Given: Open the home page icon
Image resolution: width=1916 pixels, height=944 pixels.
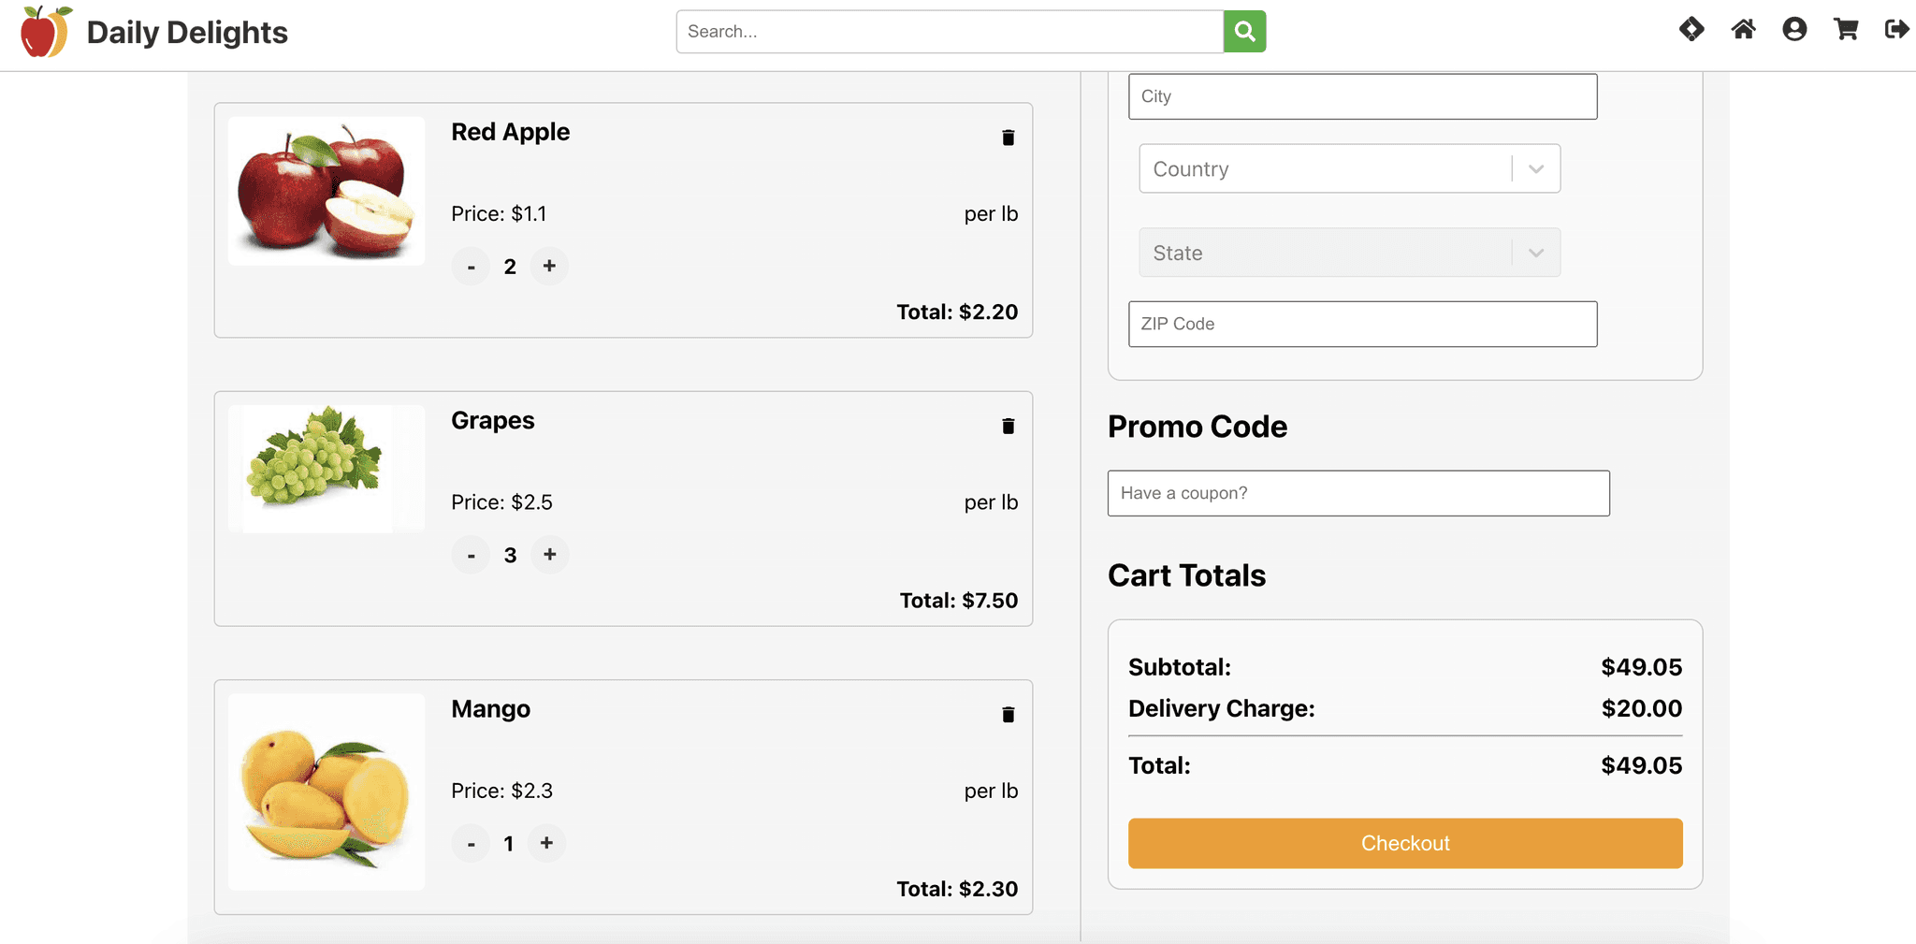Looking at the screenshot, I should pyautogui.click(x=1743, y=30).
